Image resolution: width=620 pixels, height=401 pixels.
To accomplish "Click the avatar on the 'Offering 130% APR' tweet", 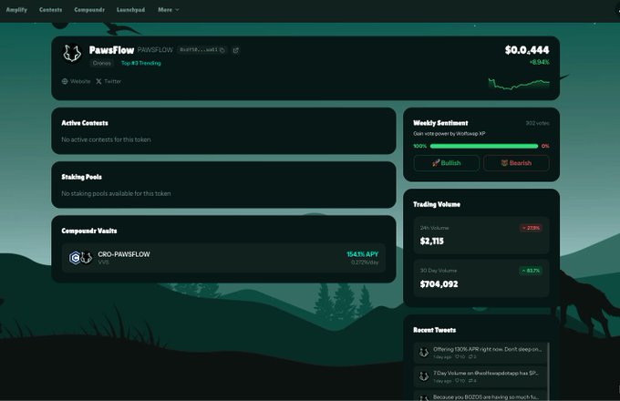I will pos(424,353).
